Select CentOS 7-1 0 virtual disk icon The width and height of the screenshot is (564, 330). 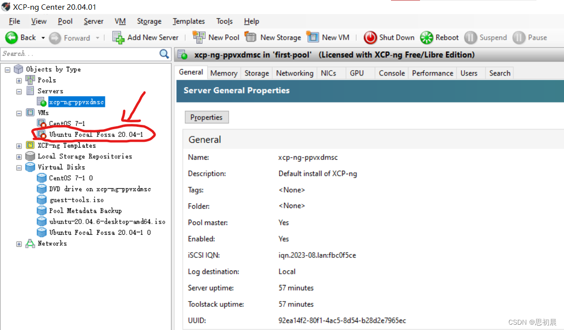tap(42, 178)
